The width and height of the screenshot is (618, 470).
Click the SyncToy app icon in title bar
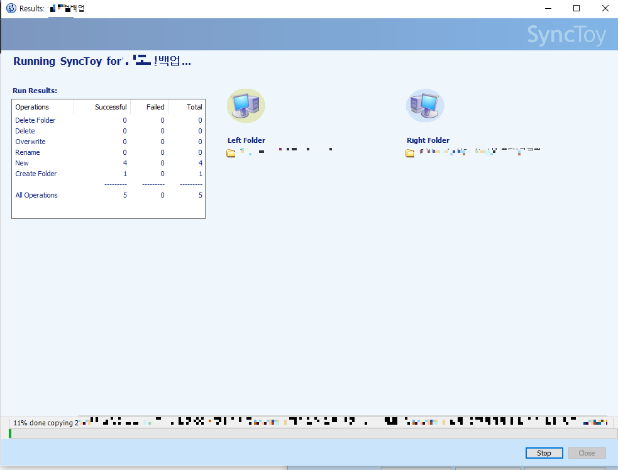(11, 8)
